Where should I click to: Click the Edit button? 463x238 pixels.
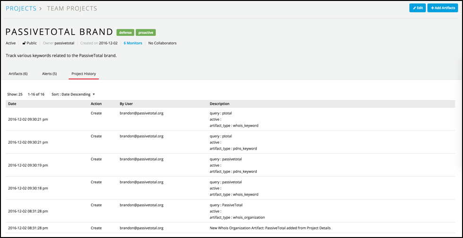pos(417,8)
